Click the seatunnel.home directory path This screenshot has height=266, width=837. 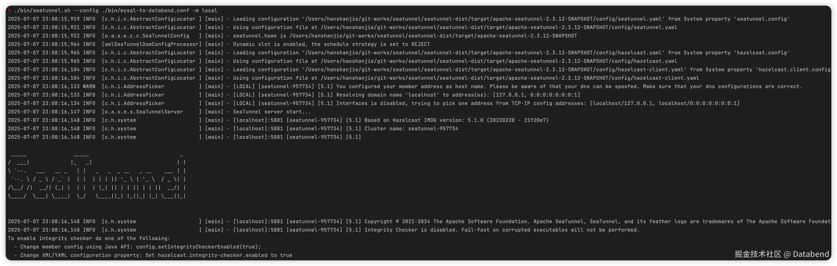tap(433, 36)
